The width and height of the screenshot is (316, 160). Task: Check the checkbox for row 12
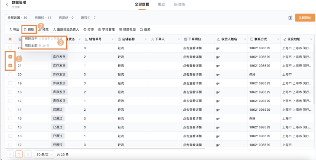[x=10, y=145]
